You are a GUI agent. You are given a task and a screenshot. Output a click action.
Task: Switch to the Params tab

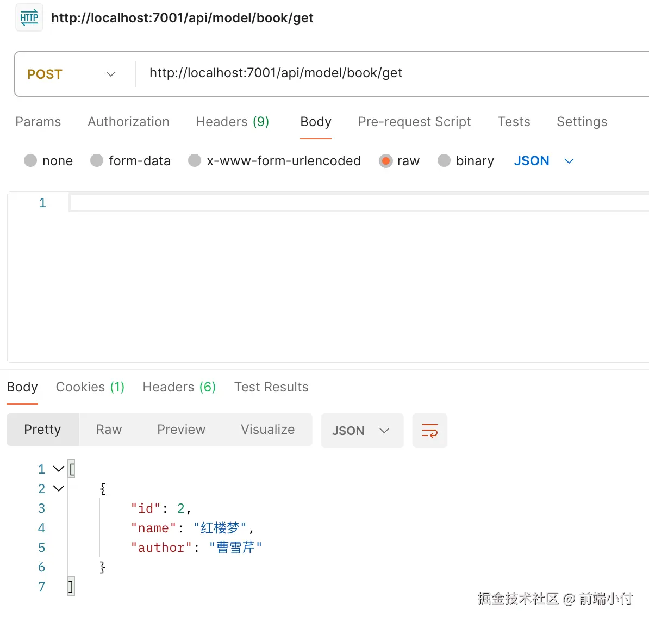pyautogui.click(x=38, y=122)
